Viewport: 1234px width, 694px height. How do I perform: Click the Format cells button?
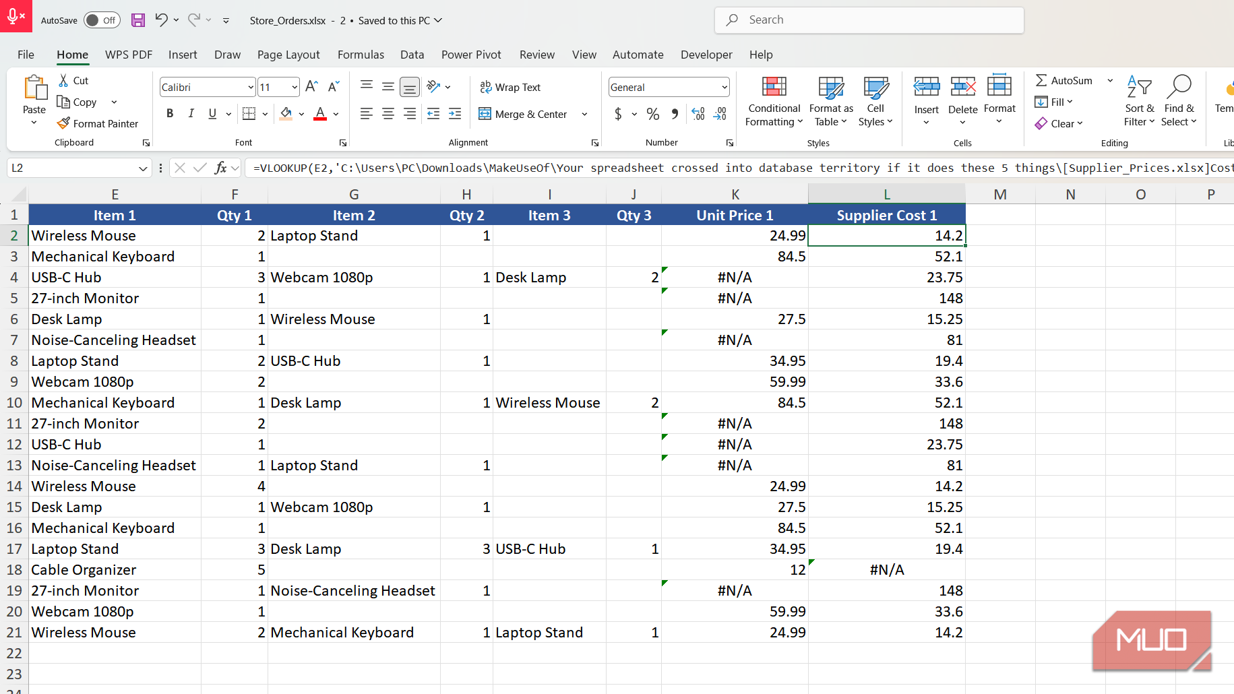tap(999, 93)
